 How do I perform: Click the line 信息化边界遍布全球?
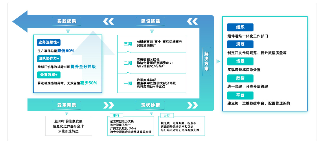(68, 126)
